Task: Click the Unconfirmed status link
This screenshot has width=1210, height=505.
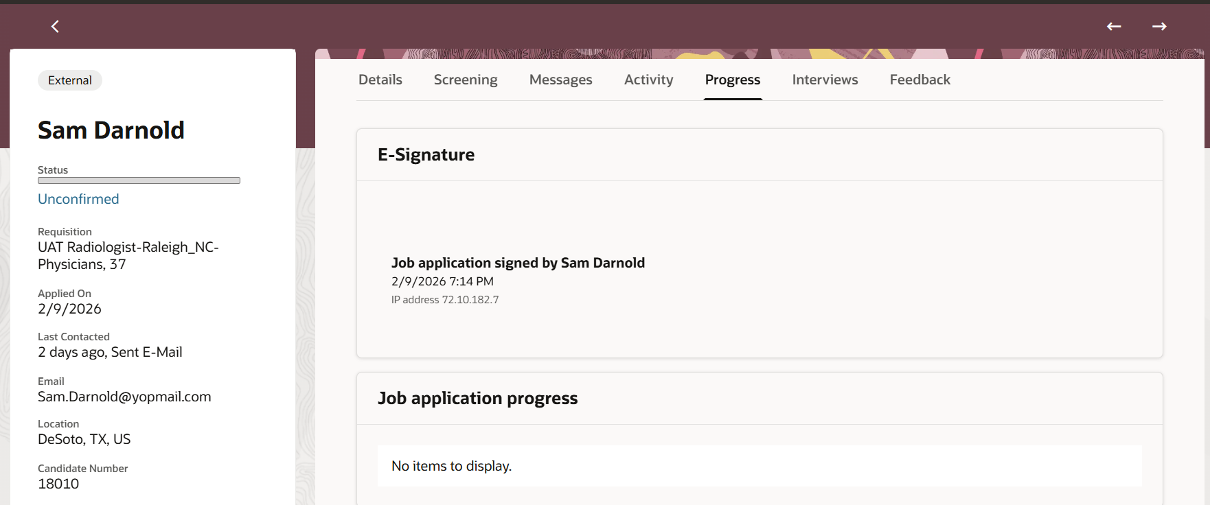Action: click(x=78, y=199)
